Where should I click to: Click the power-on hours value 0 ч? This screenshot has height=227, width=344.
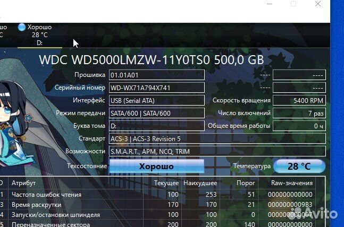tap(299, 126)
